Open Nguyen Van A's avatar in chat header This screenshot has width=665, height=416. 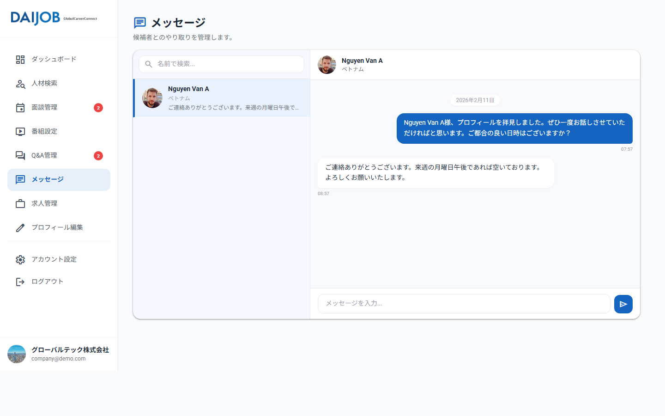327,64
